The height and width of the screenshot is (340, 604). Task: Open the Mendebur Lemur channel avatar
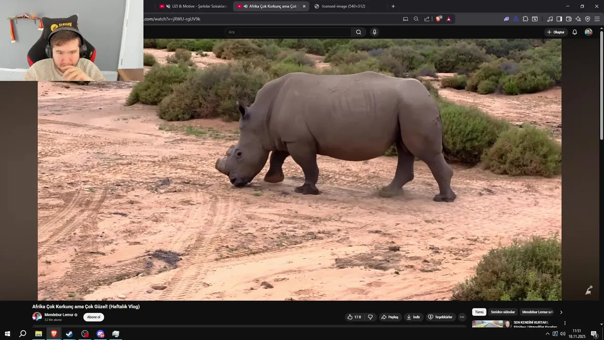click(x=37, y=317)
